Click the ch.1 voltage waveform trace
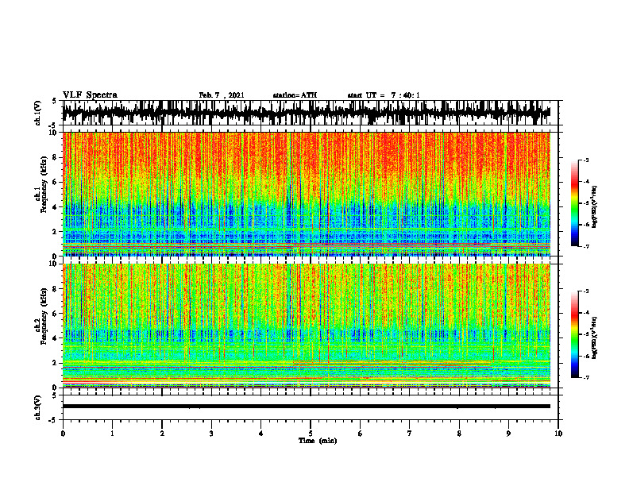The image size is (629, 486). tap(306, 113)
